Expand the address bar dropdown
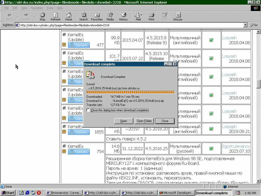The height and width of the screenshot is (196, 261). [x=245, y=25]
